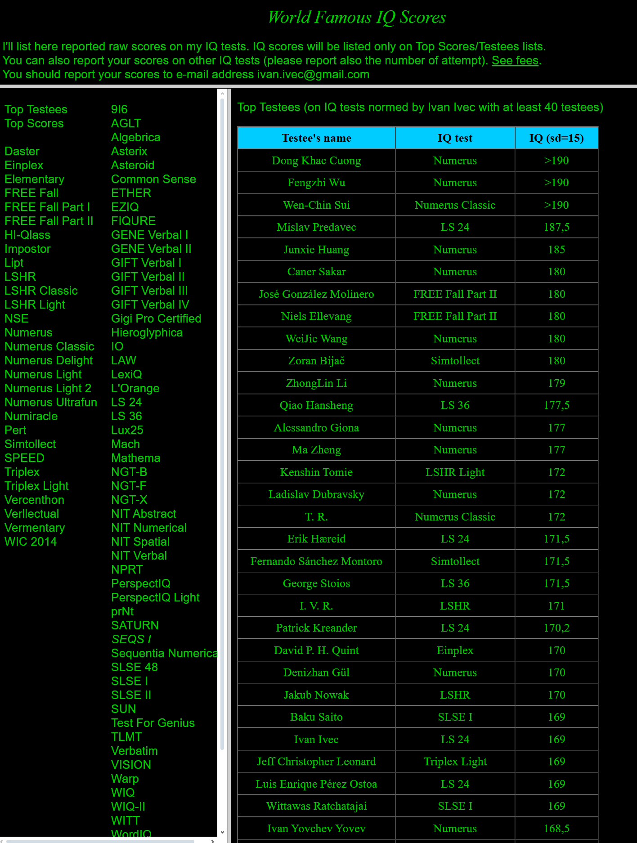
Task: Select the Elementary test link
Action: (34, 179)
